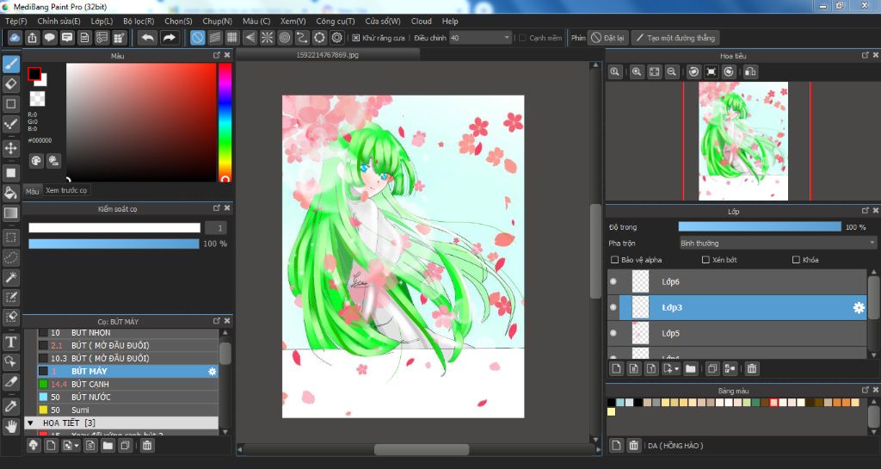Open the Tệp(F) menu
Image resolution: width=881 pixels, height=469 pixels.
click(16, 21)
